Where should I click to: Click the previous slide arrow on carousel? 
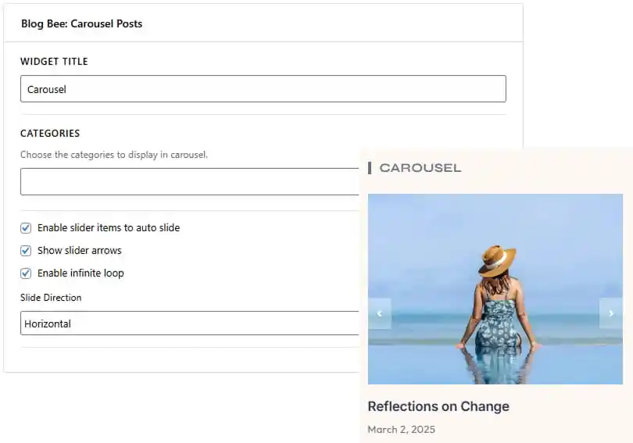[380, 313]
